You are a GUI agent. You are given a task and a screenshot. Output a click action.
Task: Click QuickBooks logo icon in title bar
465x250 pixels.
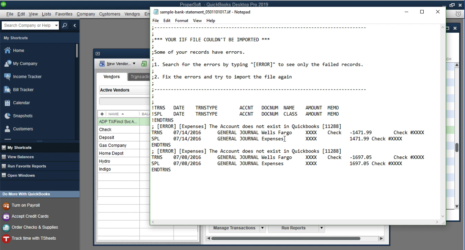pos(3,4)
